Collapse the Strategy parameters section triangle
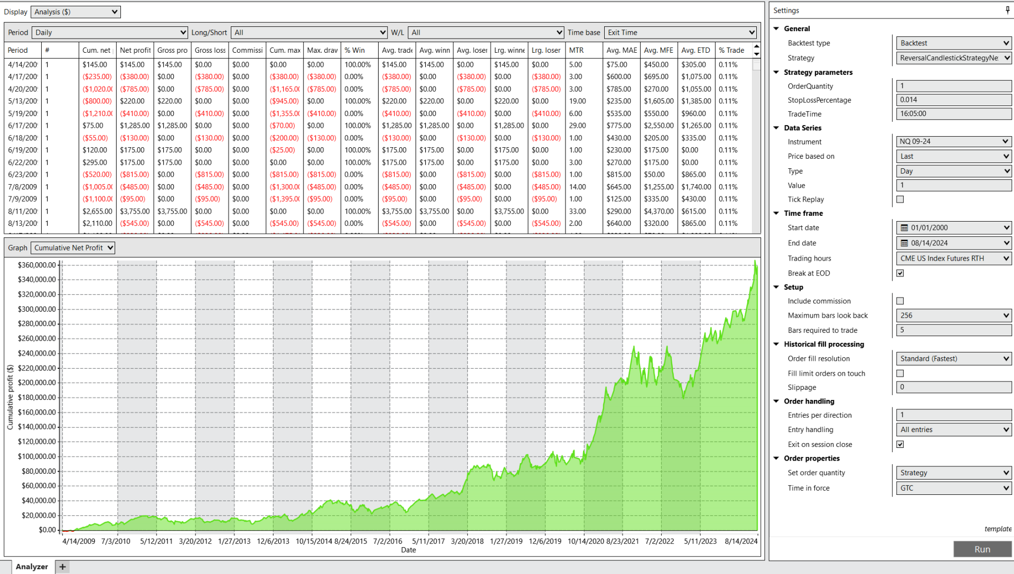The width and height of the screenshot is (1014, 574). (x=776, y=72)
